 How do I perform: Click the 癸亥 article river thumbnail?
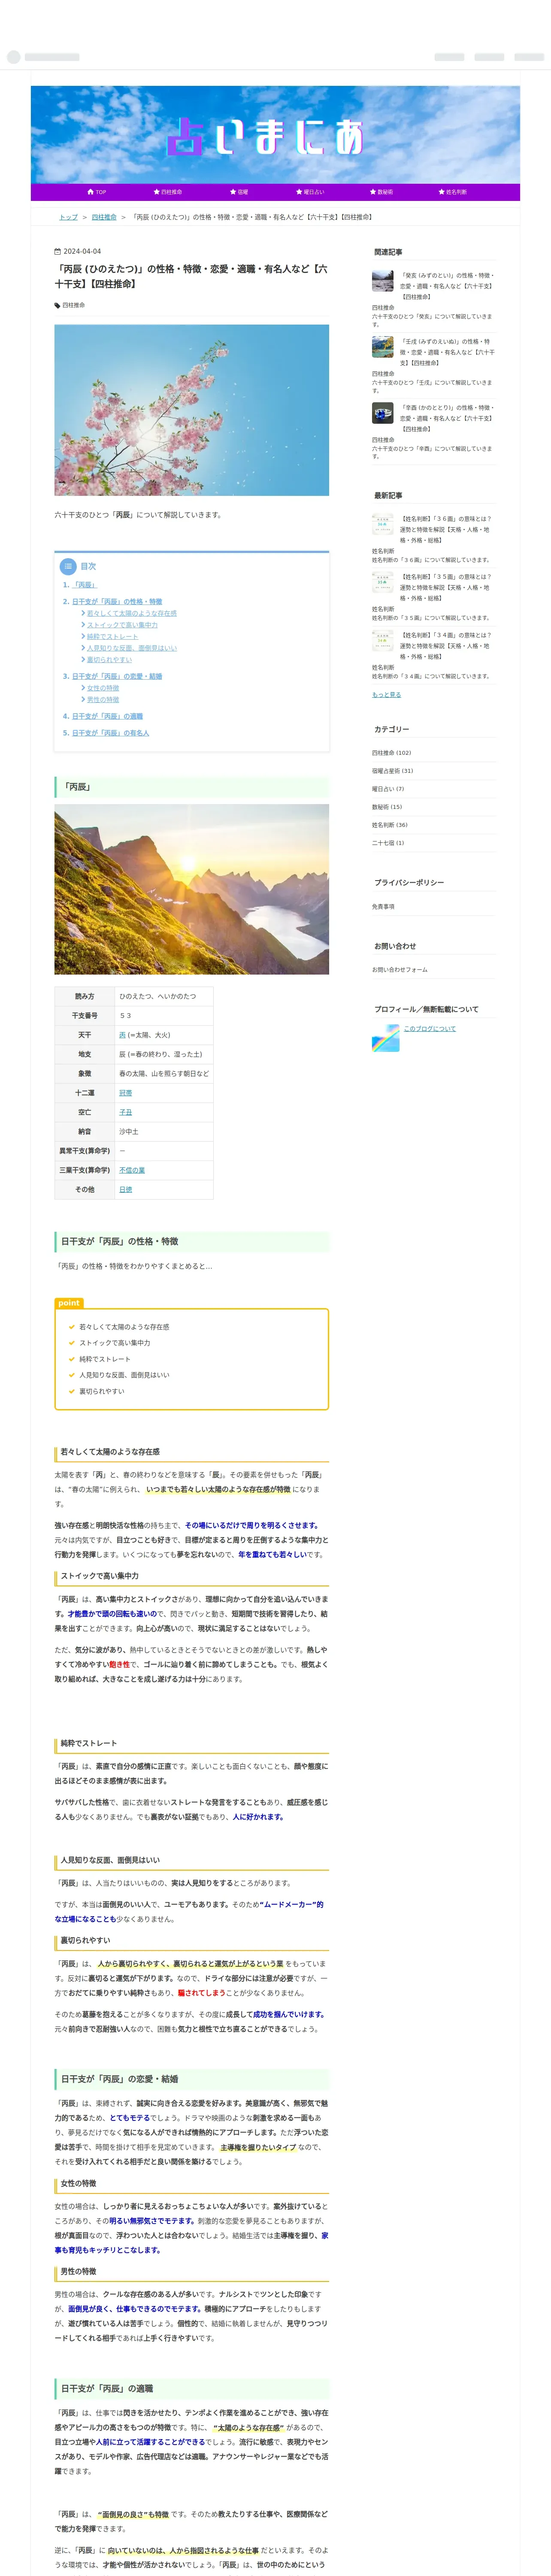point(383,281)
